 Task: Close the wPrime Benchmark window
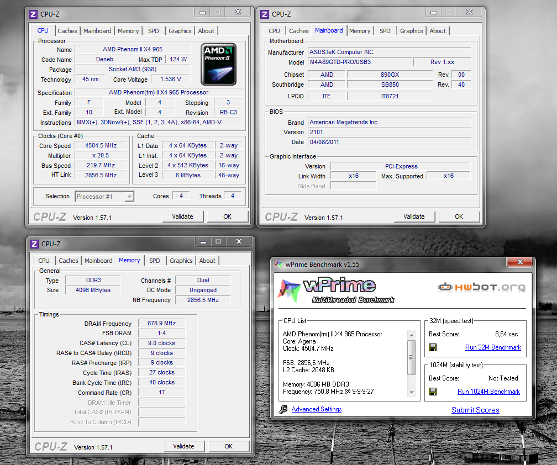[x=520, y=262]
